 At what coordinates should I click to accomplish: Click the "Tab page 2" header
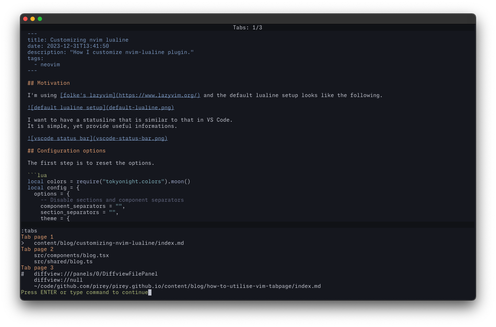point(37,249)
